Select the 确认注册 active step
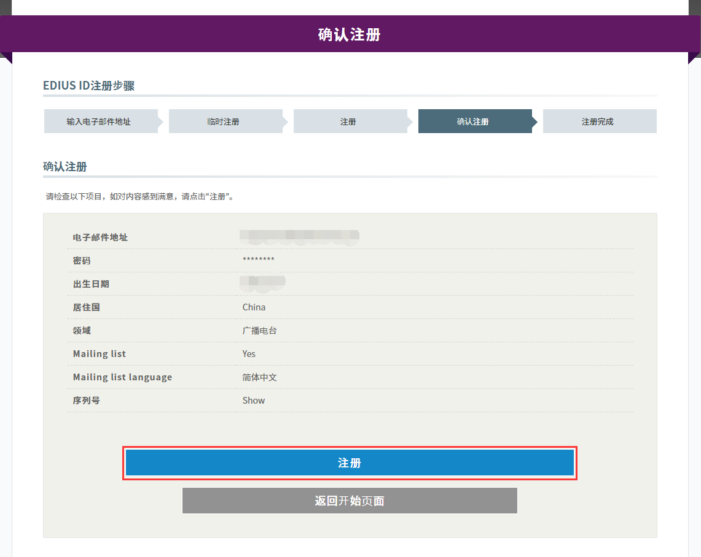The width and height of the screenshot is (701, 557). [x=476, y=121]
